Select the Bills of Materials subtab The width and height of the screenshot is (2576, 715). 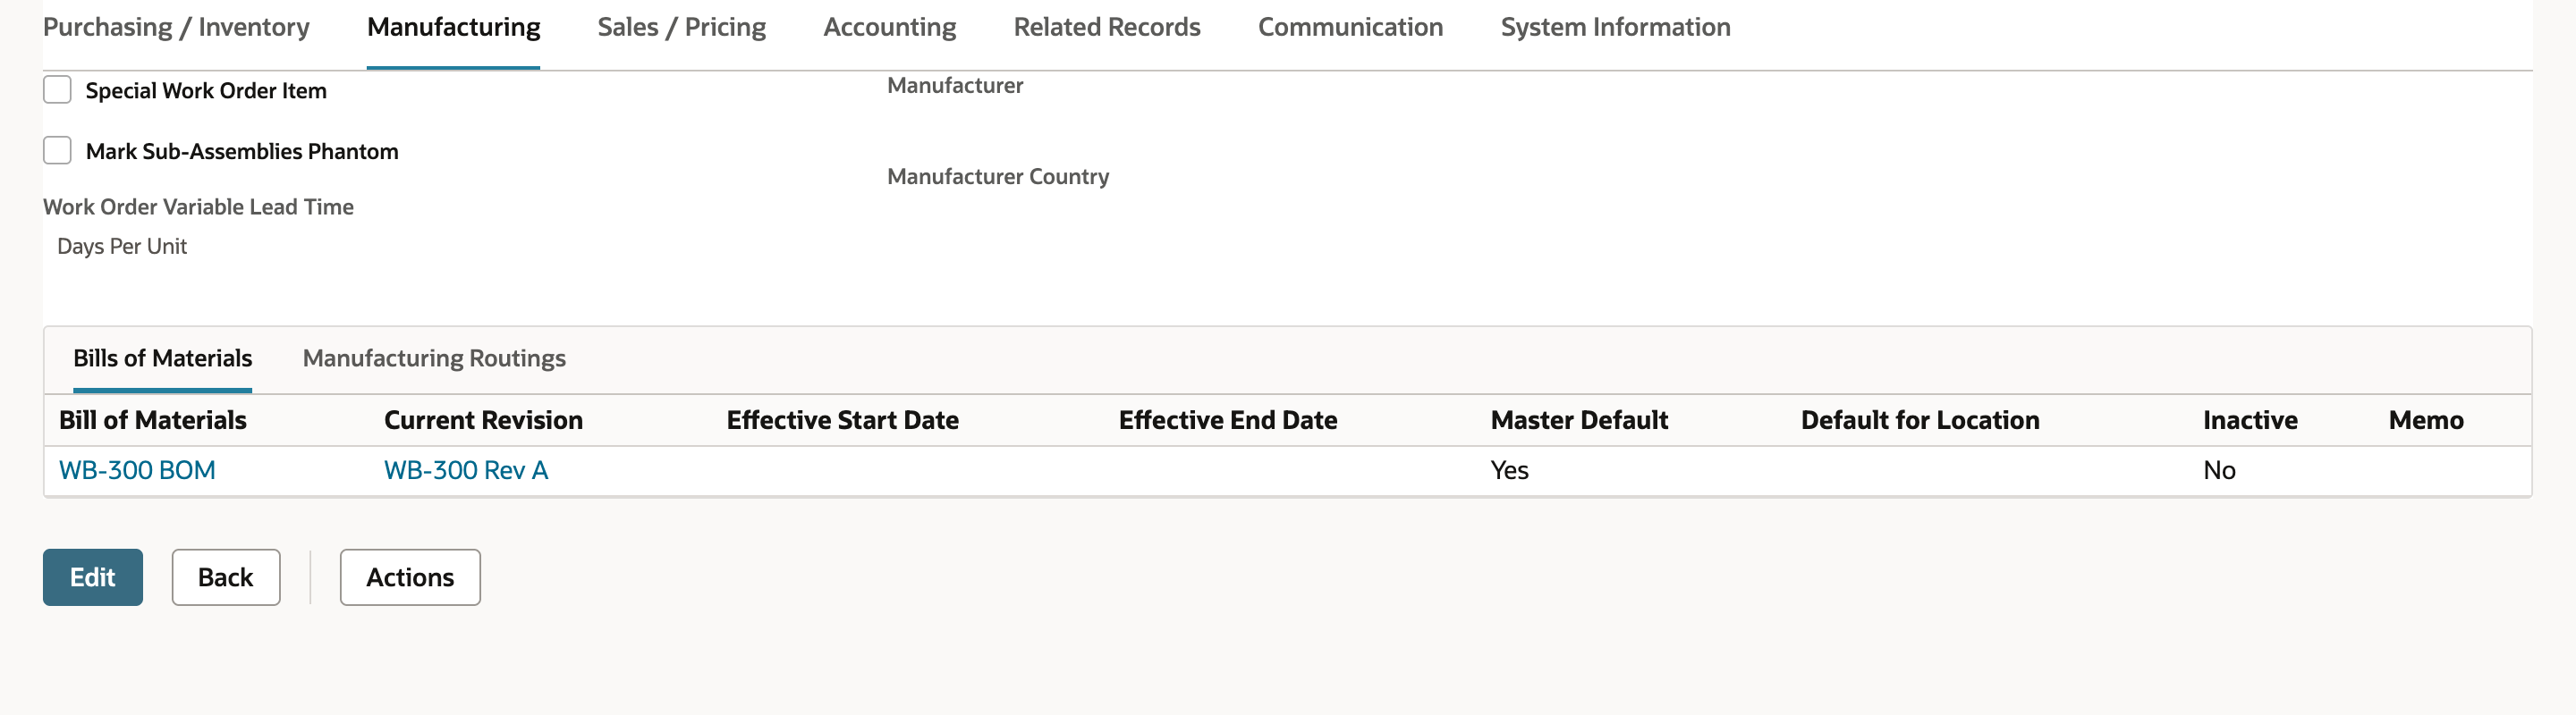(x=163, y=358)
